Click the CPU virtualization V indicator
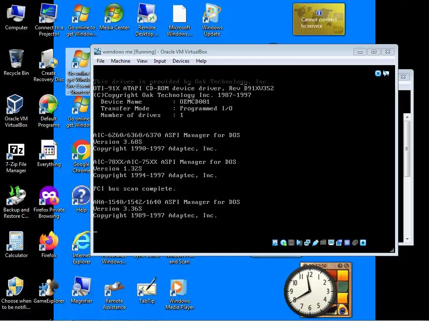The image size is (429, 321). [x=347, y=243]
